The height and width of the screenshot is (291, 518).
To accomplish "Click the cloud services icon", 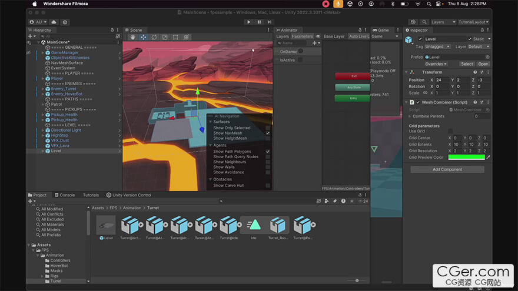I will (x=54, y=22).
